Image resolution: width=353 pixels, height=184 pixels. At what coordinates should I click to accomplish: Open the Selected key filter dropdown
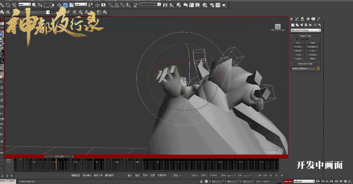pyautogui.click(x=303, y=181)
